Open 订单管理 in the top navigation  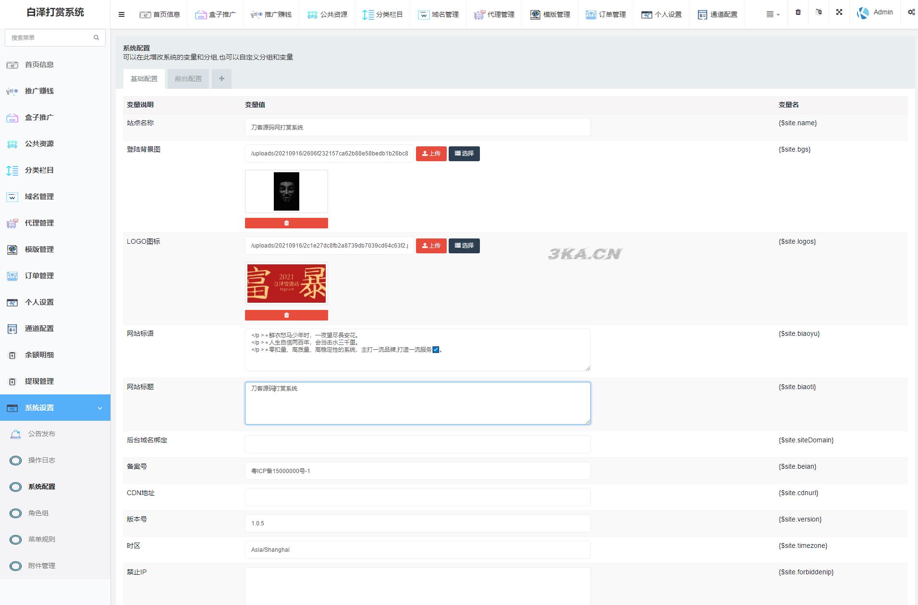pyautogui.click(x=605, y=14)
